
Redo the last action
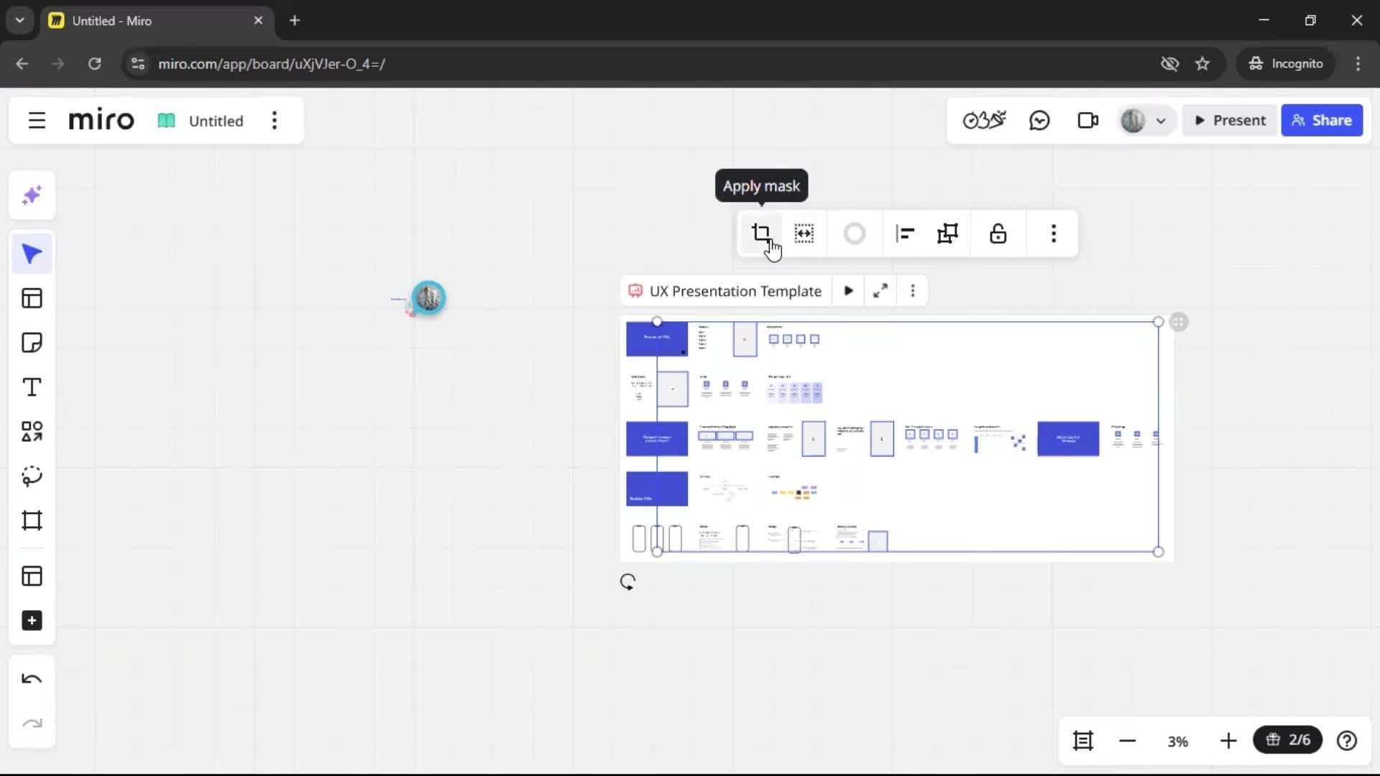32,724
